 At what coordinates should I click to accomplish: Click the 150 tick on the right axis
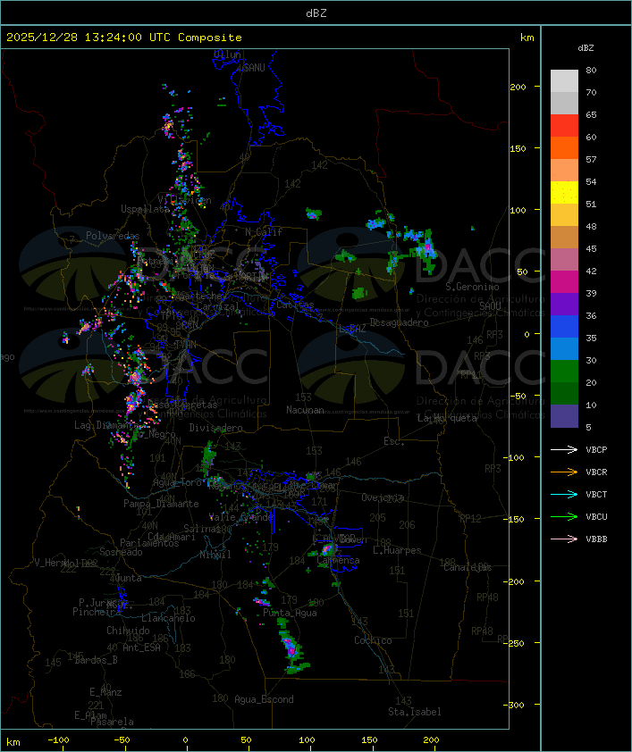click(518, 148)
